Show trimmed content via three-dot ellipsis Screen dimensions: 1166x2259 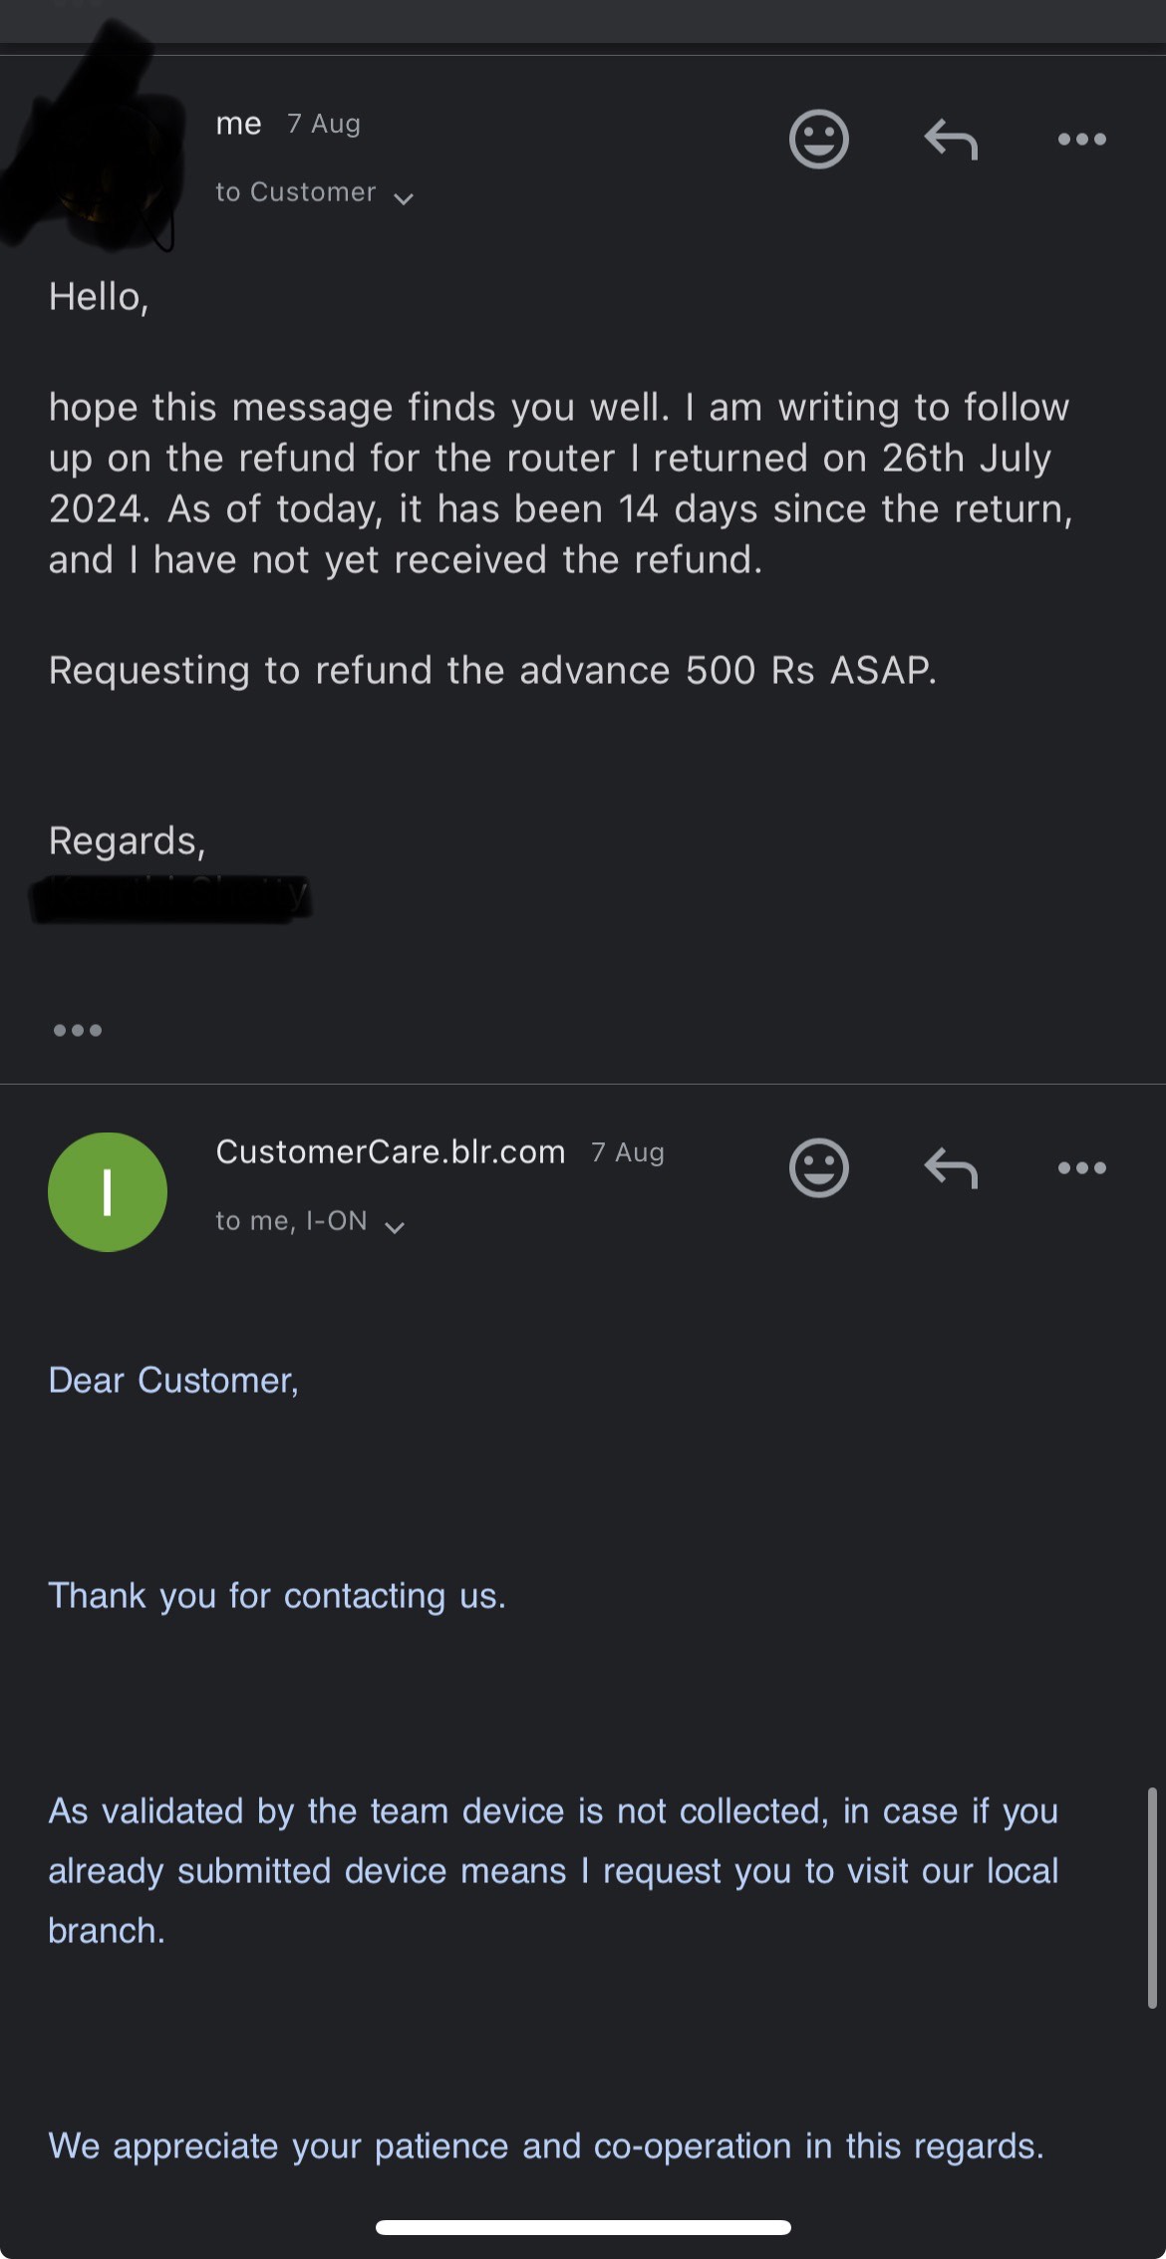click(78, 1030)
